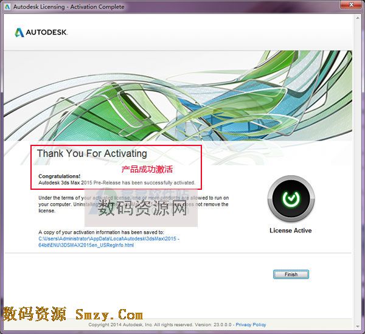The width and height of the screenshot is (365, 334).
Task: Click the 3ds Max successfully activated message
Action: pyautogui.click(x=117, y=183)
